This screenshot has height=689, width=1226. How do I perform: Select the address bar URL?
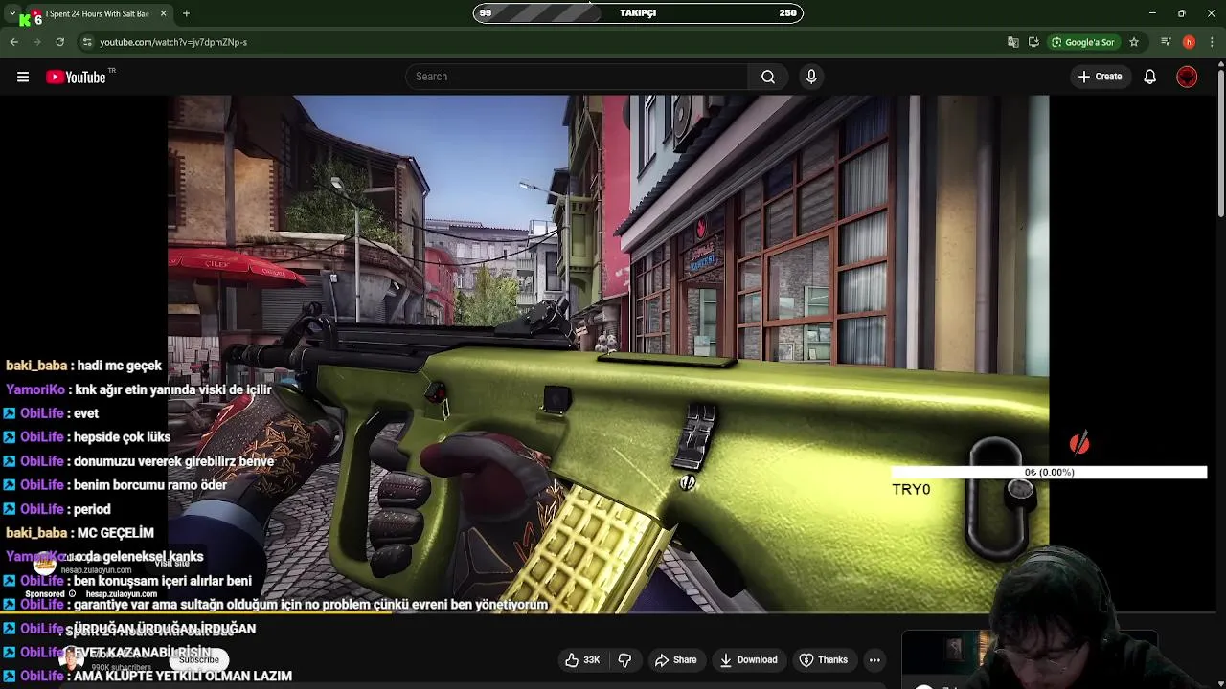coord(173,42)
